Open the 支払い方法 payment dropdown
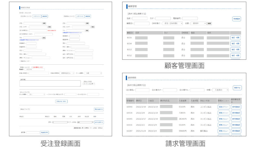 (x=89, y=84)
